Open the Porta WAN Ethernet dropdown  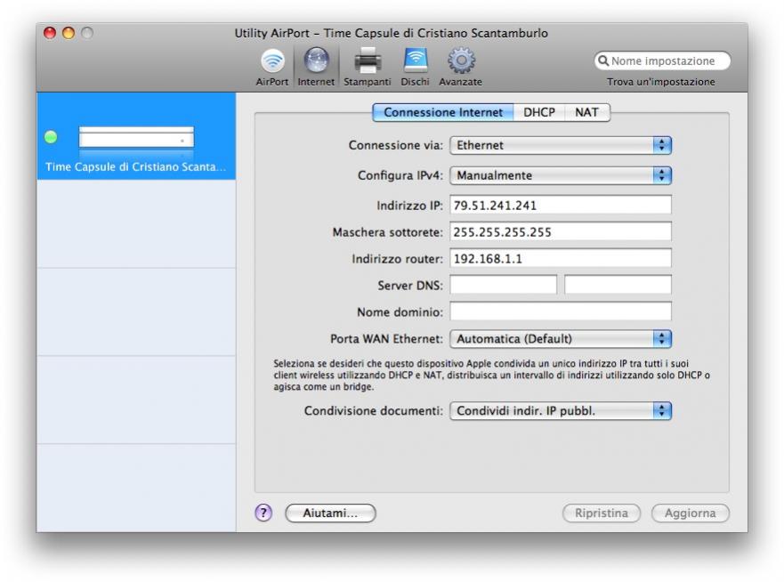(561, 339)
